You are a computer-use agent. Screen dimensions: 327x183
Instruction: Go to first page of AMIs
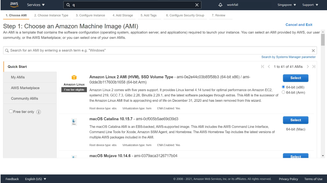coord(262,67)
